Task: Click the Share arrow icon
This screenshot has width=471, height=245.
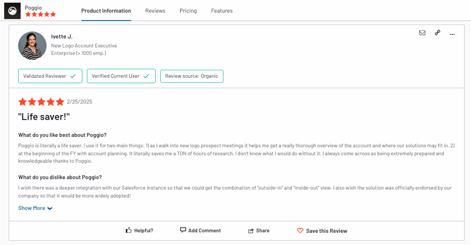Action: coord(252,230)
